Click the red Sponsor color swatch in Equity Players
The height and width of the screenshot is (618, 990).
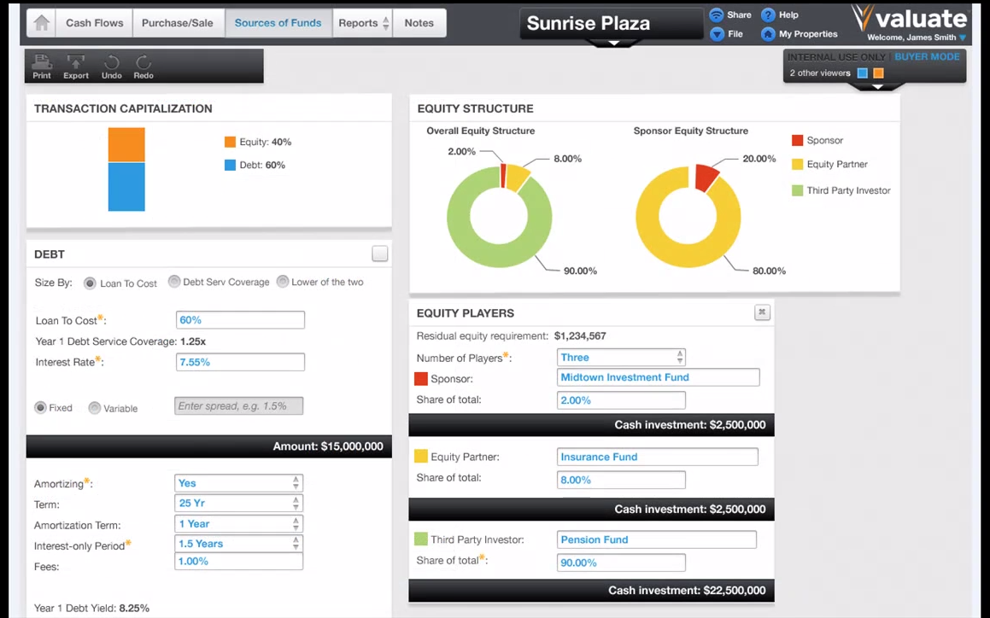tap(420, 379)
